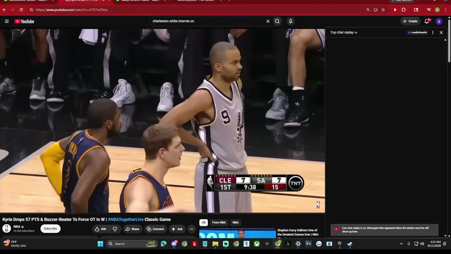Subscribe to the NBA channel
Screen dimensions: 451x254
click(50, 229)
